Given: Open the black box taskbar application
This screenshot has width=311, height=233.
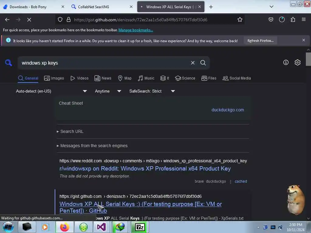Looking at the screenshot, I should click(27, 227).
